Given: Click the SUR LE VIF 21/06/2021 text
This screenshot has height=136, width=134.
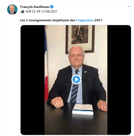Looking at the screenshot, I should tap(41, 11).
